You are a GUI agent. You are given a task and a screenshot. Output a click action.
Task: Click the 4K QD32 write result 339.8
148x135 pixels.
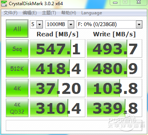114,108
